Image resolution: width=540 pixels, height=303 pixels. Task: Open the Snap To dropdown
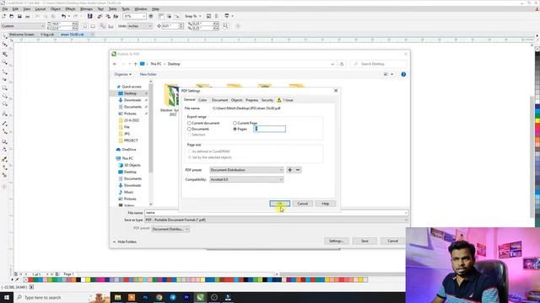(x=193, y=16)
